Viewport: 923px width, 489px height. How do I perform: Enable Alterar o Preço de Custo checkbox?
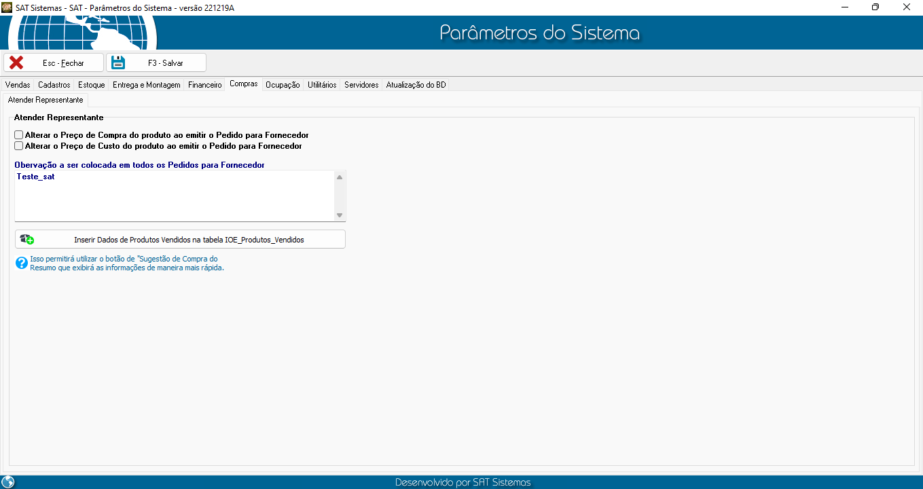19,146
